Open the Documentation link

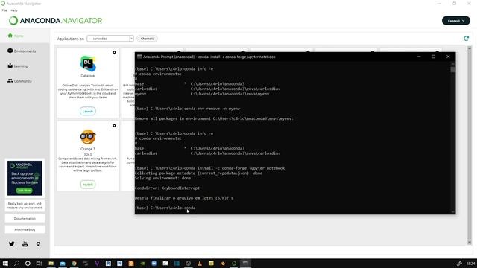(25, 218)
